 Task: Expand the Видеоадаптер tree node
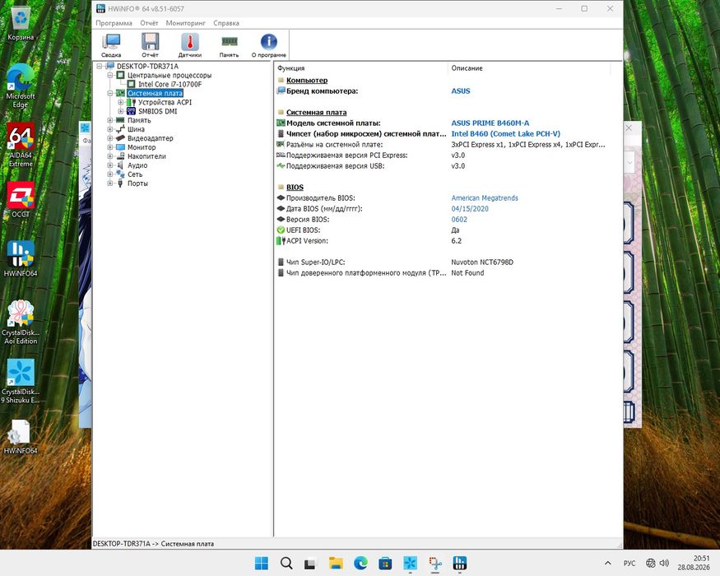(109, 138)
